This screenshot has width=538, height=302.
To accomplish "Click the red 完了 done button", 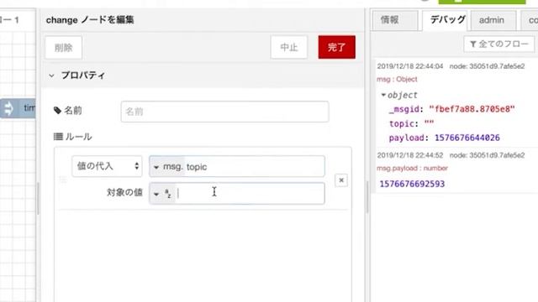I will coord(336,47).
